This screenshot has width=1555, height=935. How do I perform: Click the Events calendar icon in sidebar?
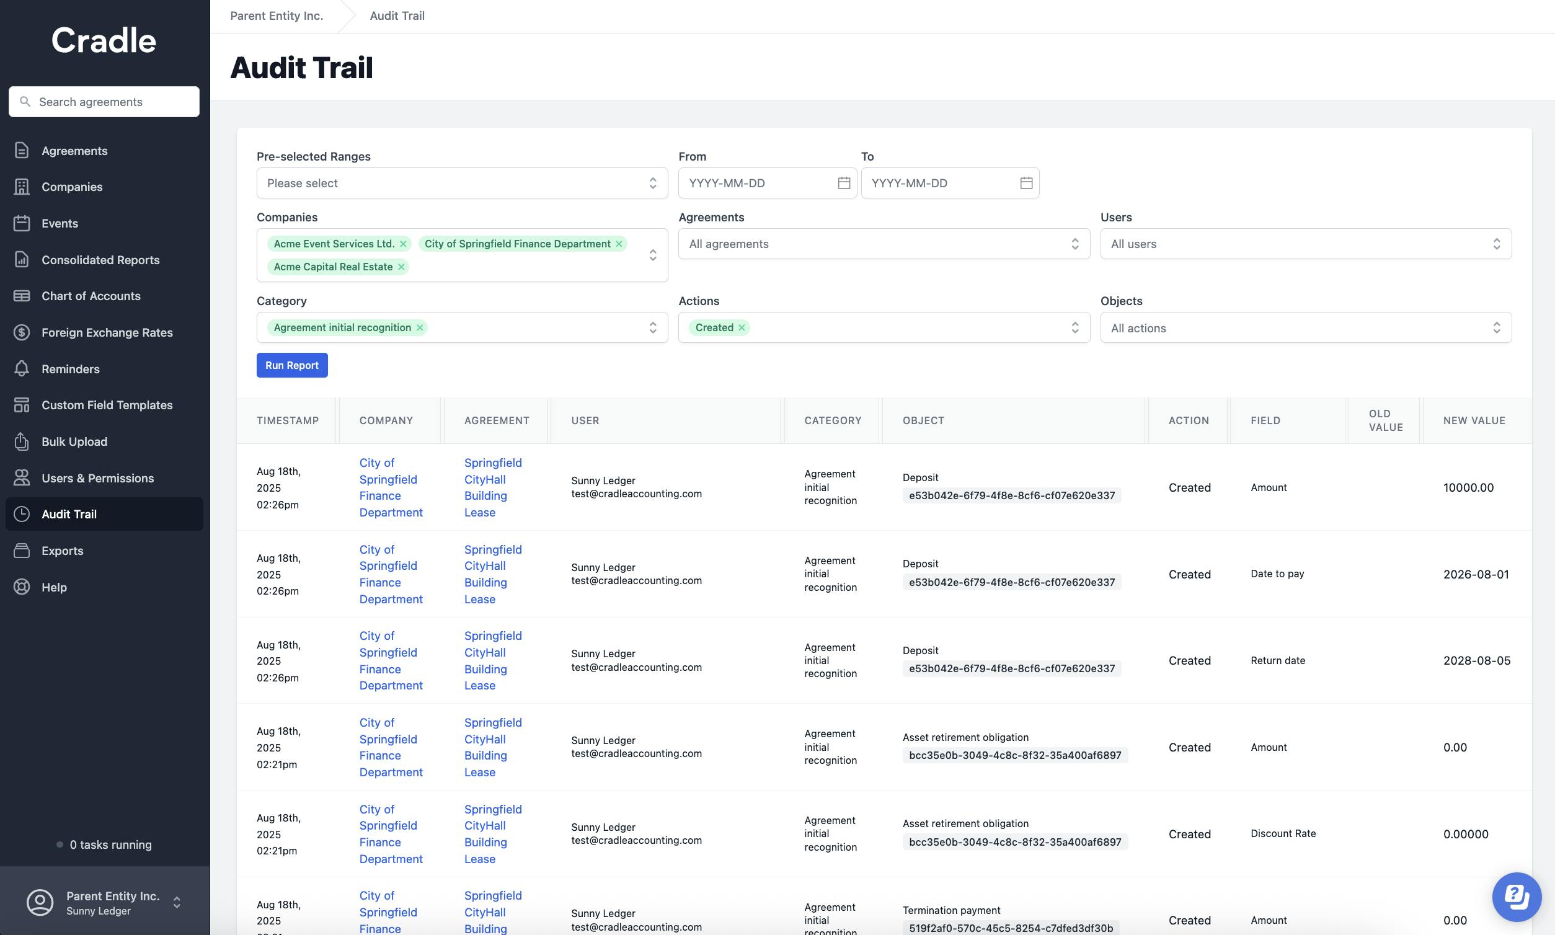[22, 223]
